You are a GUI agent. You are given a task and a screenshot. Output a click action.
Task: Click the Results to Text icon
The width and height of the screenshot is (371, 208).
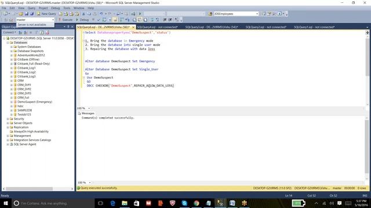point(134,20)
